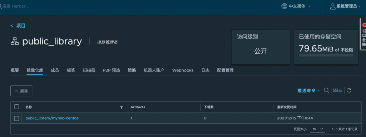
Task: Go to the 扫描器 tab
Action: tap(89, 70)
